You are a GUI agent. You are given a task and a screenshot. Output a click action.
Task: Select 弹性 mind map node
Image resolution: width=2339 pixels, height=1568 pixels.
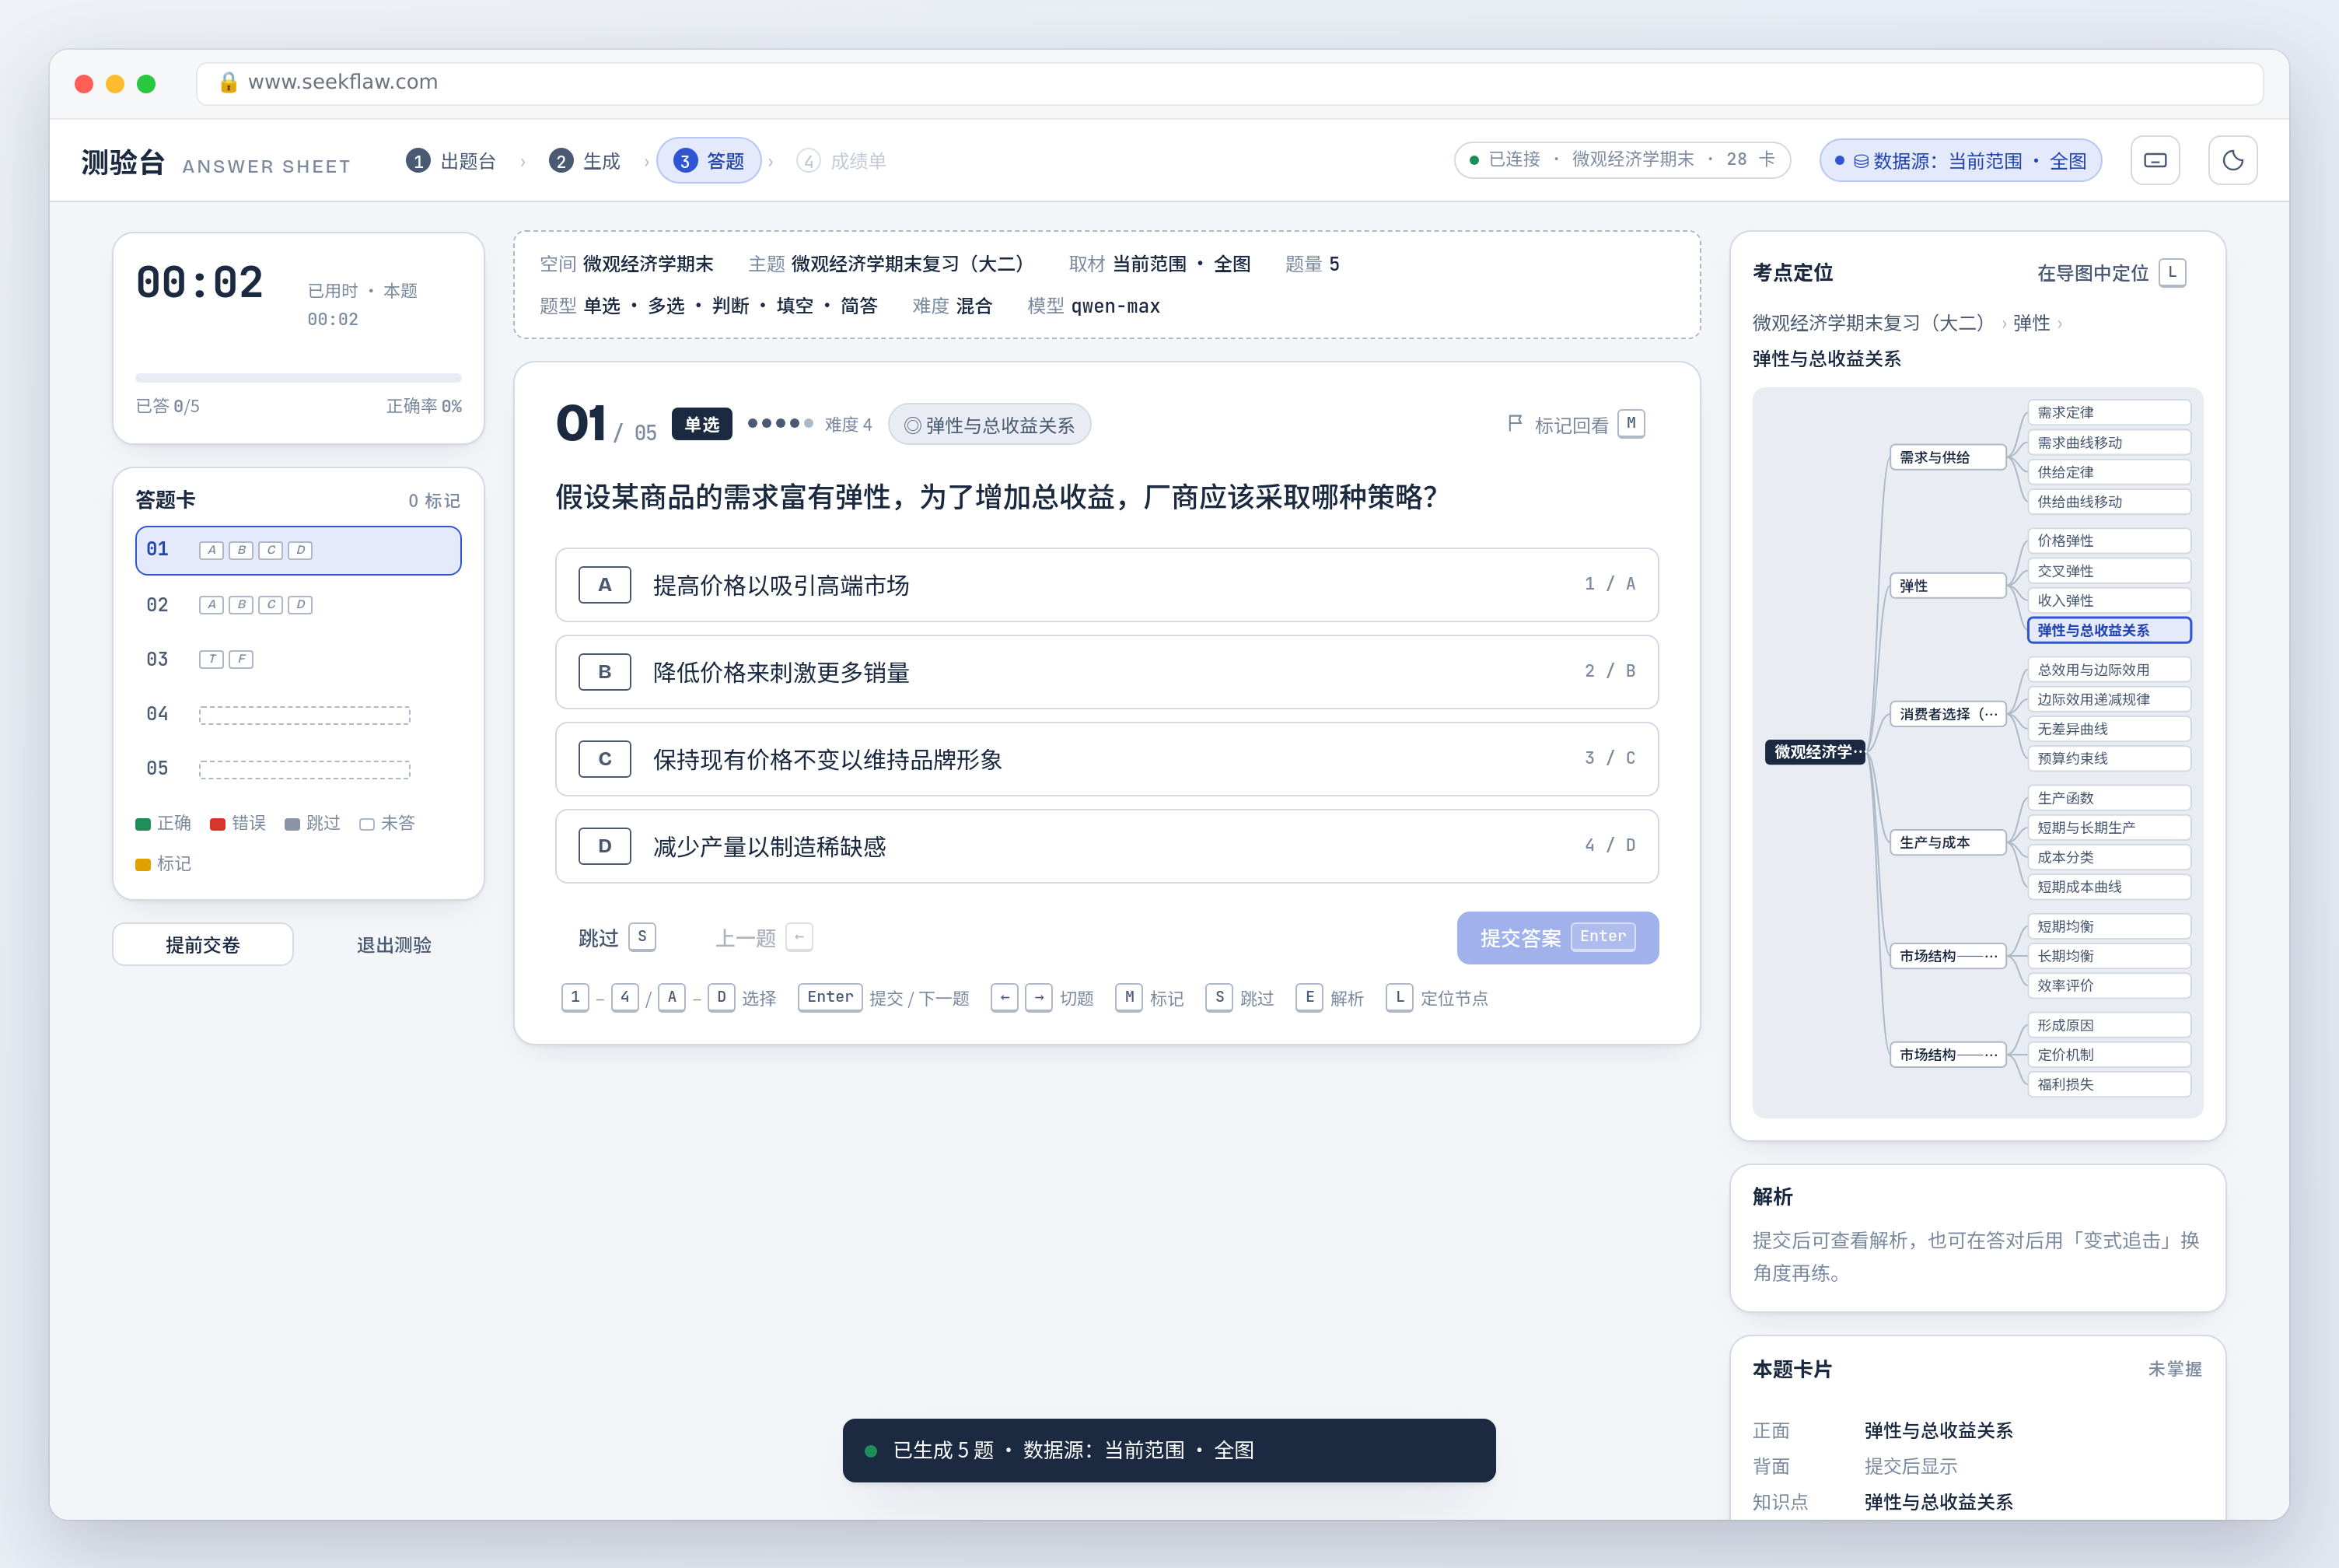pyautogui.click(x=1947, y=585)
